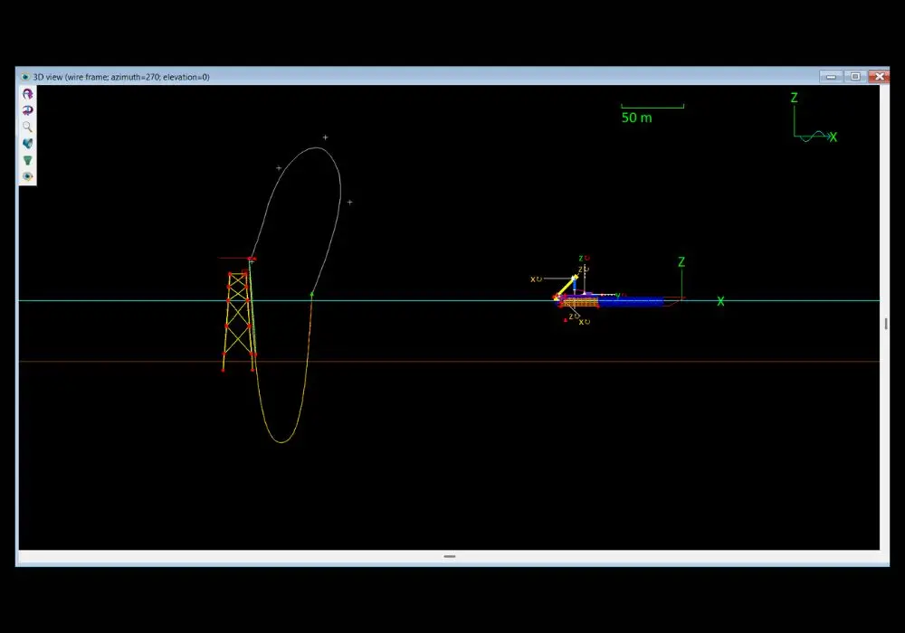Open view parameters with the eye icon
The width and height of the screenshot is (905, 633).
tap(28, 176)
